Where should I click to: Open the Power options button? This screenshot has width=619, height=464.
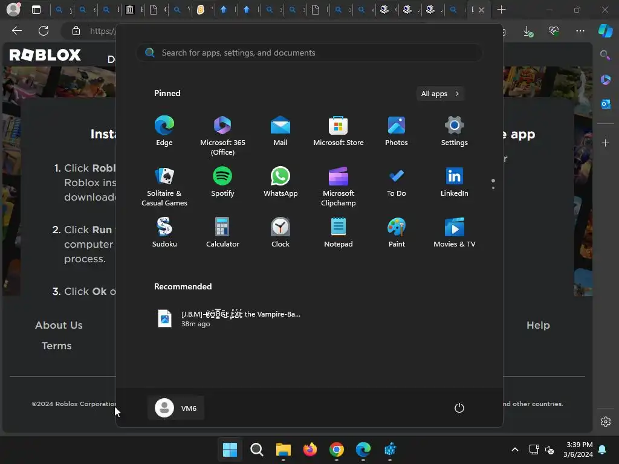[x=459, y=408]
